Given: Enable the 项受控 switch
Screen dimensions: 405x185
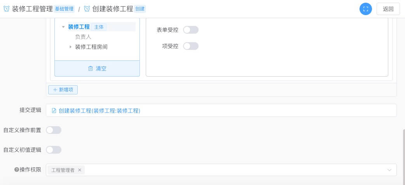Looking at the screenshot, I should (x=190, y=46).
